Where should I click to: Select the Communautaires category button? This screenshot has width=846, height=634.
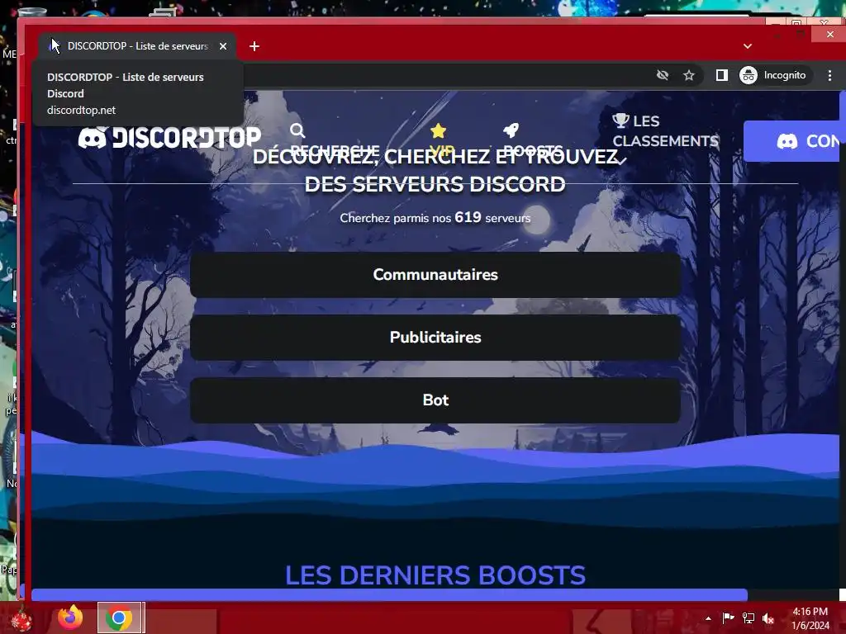435,274
